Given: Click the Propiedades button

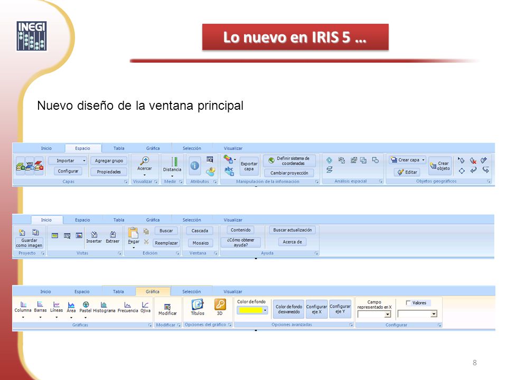Looking at the screenshot, I should [109, 172].
